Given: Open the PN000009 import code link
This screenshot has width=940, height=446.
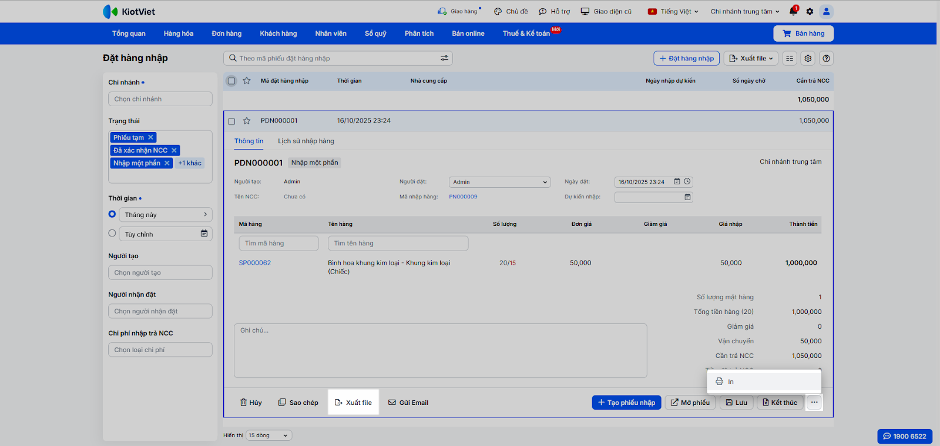Looking at the screenshot, I should coord(463,197).
